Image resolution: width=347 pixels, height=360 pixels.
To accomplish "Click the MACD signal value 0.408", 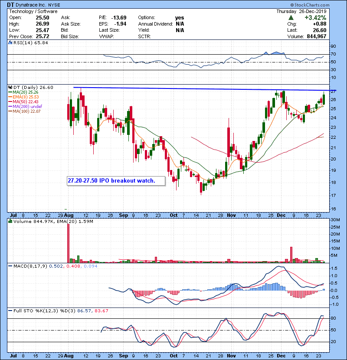I will (x=73, y=266).
